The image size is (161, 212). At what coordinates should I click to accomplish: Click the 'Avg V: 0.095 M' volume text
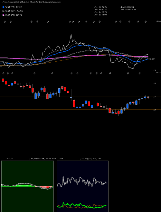pyautogui.click(x=127, y=7)
